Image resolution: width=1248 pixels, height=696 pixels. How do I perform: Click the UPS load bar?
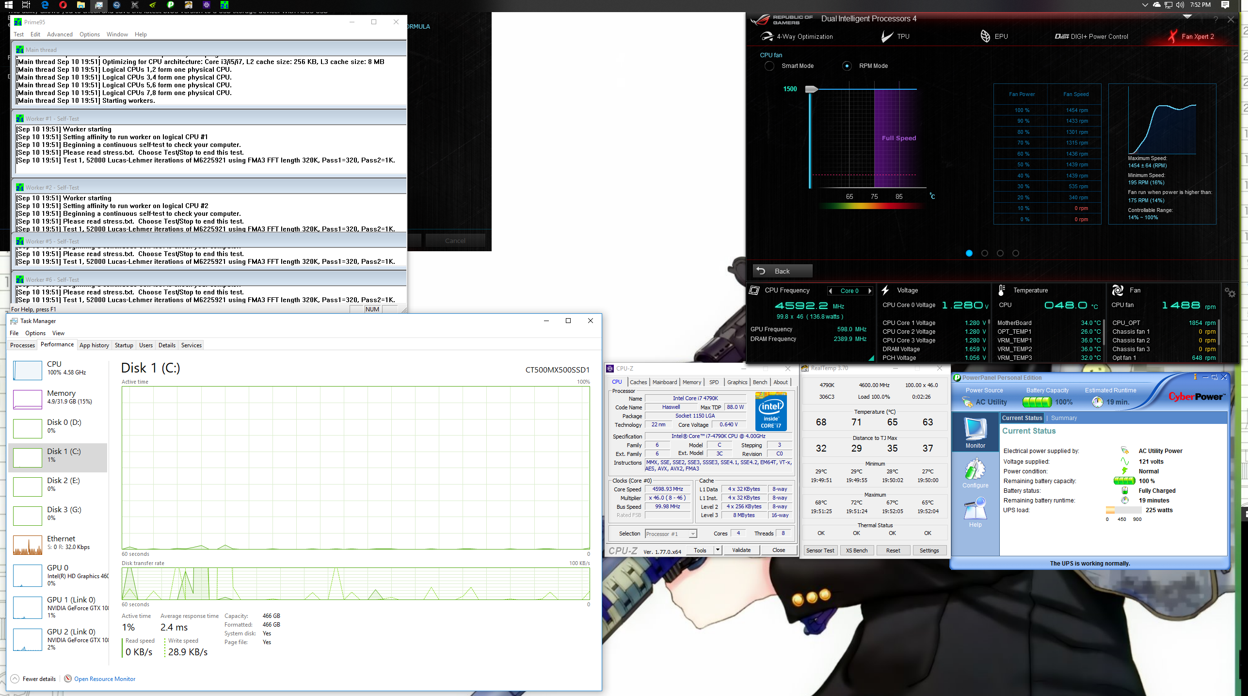(x=1123, y=510)
